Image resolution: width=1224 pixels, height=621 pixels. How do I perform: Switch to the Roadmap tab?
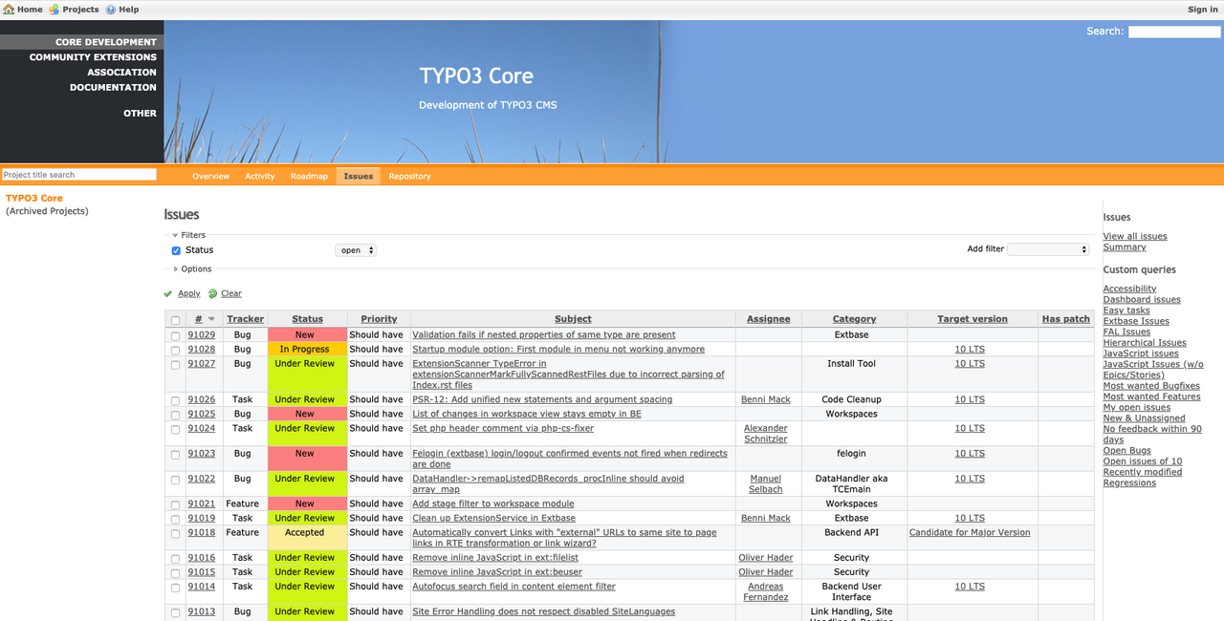click(x=309, y=177)
